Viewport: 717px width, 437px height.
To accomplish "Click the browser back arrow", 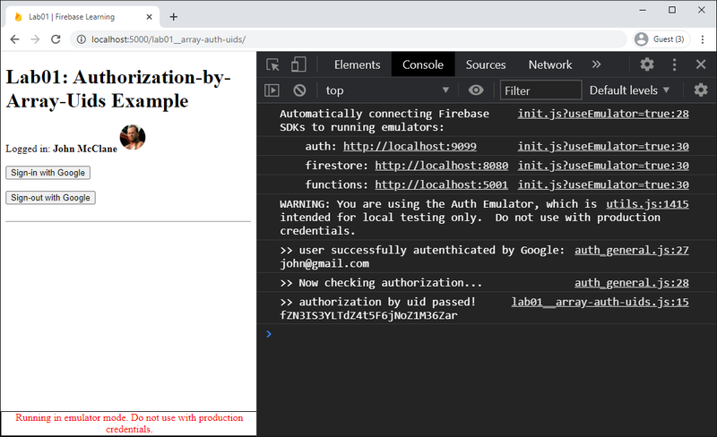I will pos(14,39).
